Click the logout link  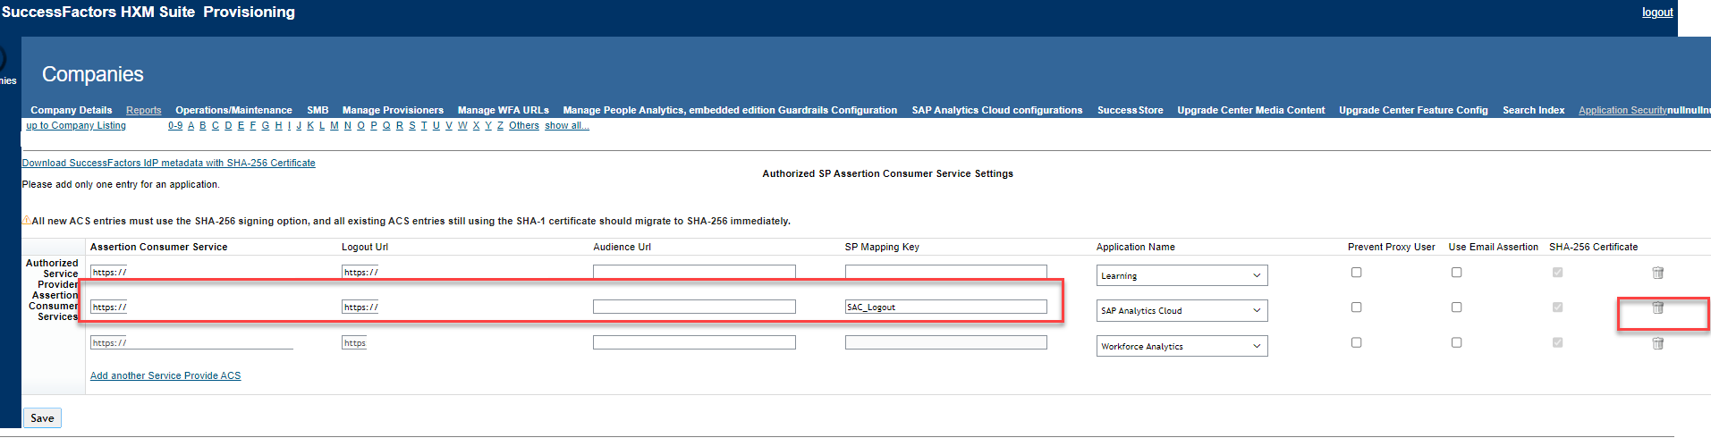[x=1657, y=13]
